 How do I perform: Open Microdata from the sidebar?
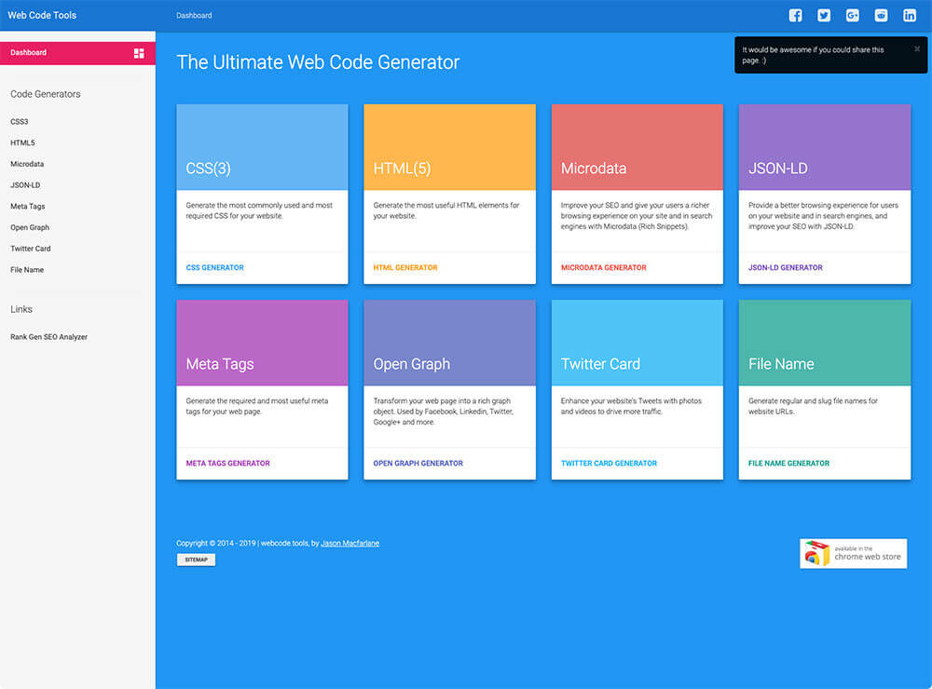27,164
